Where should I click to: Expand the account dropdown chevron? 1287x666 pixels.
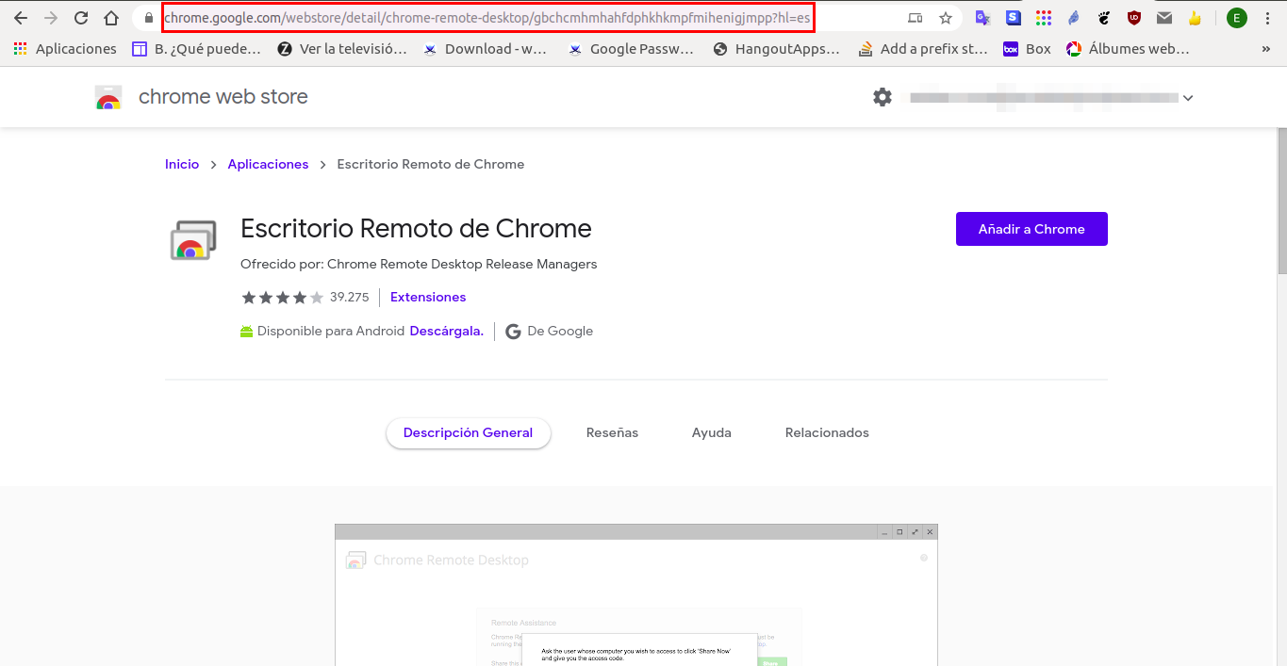coord(1188,97)
